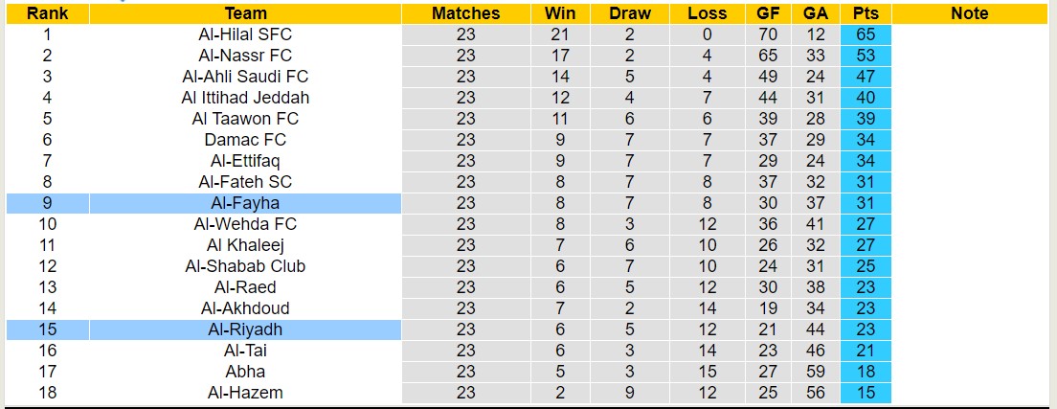Select the highlighted Al-Fayha row
This screenshot has width=1057, height=409.
click(245, 203)
